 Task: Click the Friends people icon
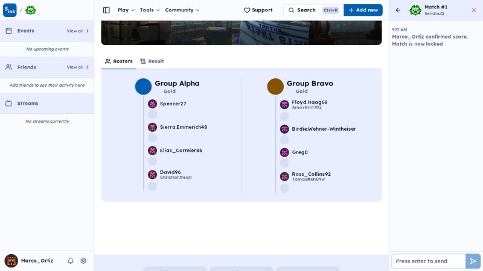tap(8, 67)
